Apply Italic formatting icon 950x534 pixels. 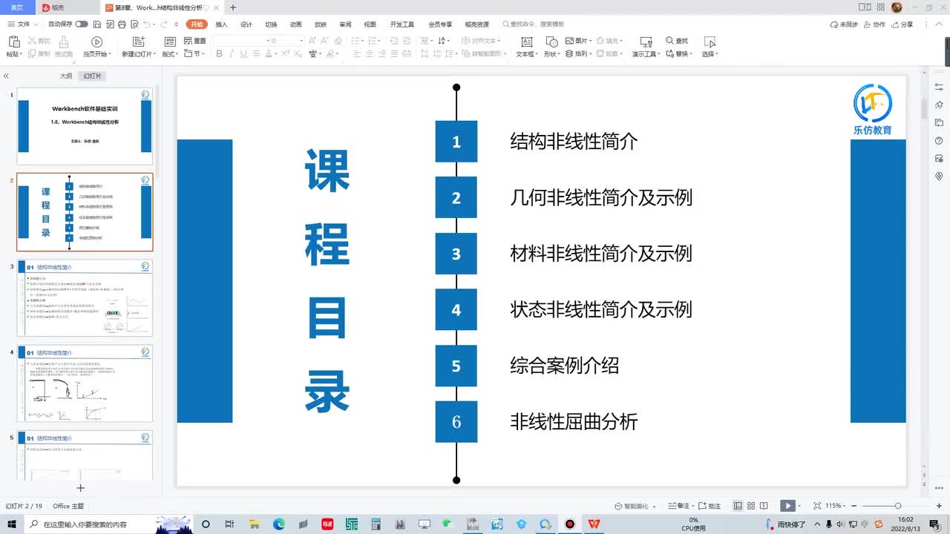coord(232,54)
